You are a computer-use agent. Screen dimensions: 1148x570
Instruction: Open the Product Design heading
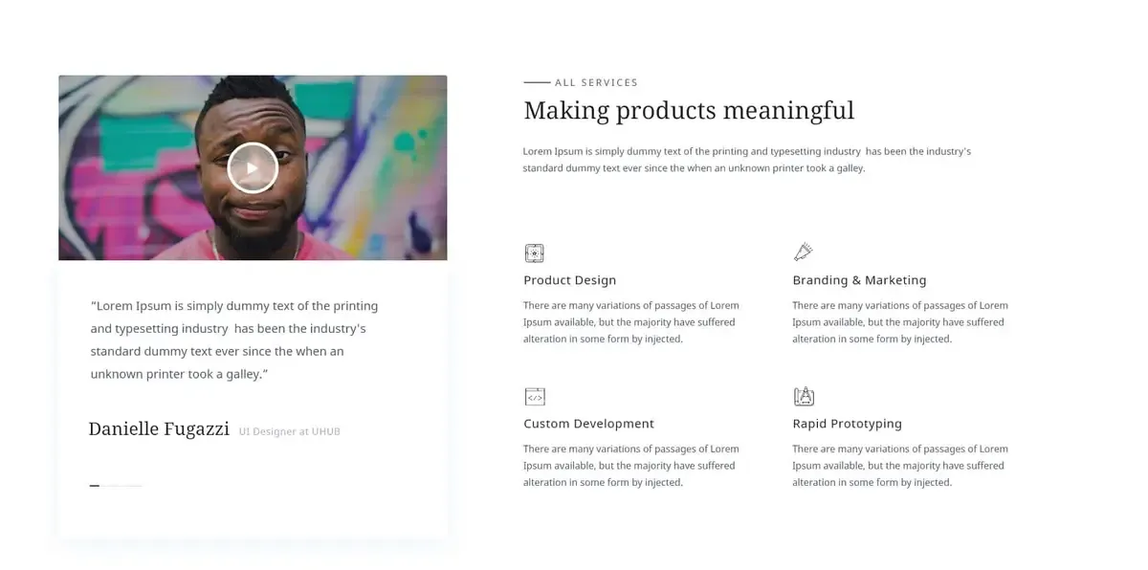[570, 280]
